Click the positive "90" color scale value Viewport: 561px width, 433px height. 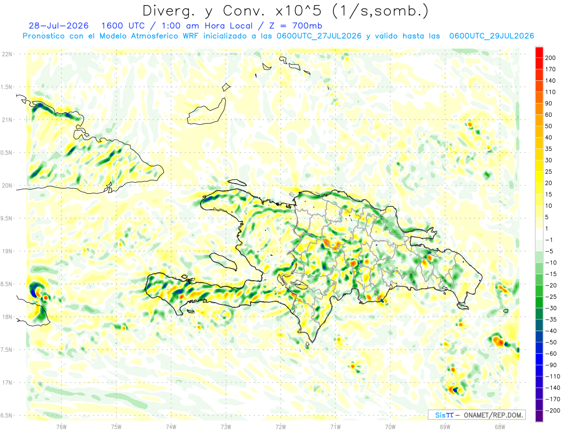pyautogui.click(x=549, y=103)
